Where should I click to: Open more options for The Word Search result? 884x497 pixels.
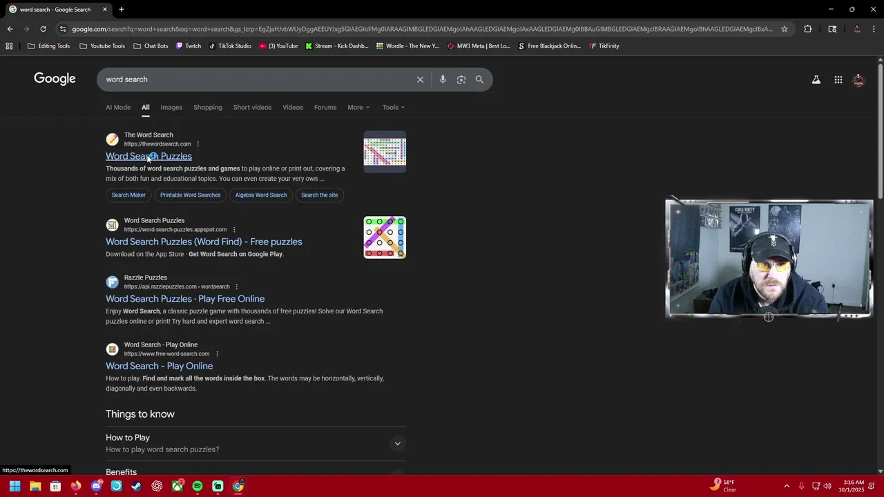[198, 144]
